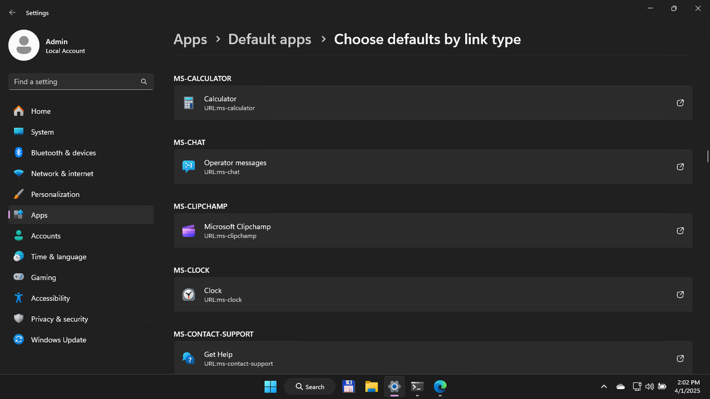Click the Operator messages chat icon
The width and height of the screenshot is (710, 399).
tap(189, 167)
